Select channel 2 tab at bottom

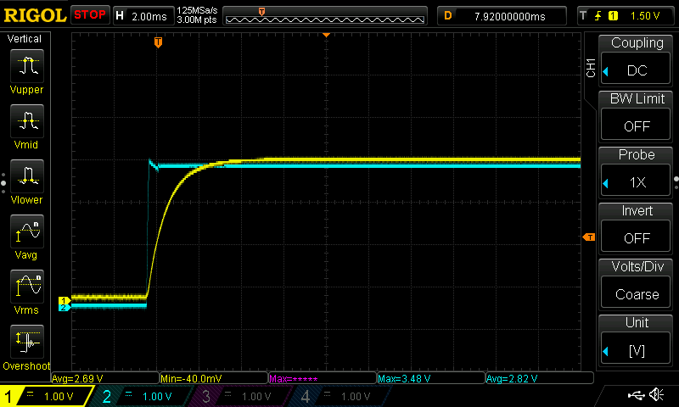point(143,396)
